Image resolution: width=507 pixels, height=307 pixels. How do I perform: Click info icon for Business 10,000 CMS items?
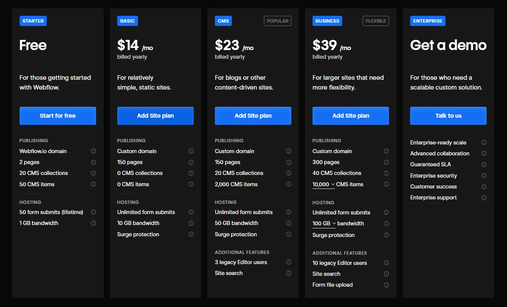pos(386,184)
